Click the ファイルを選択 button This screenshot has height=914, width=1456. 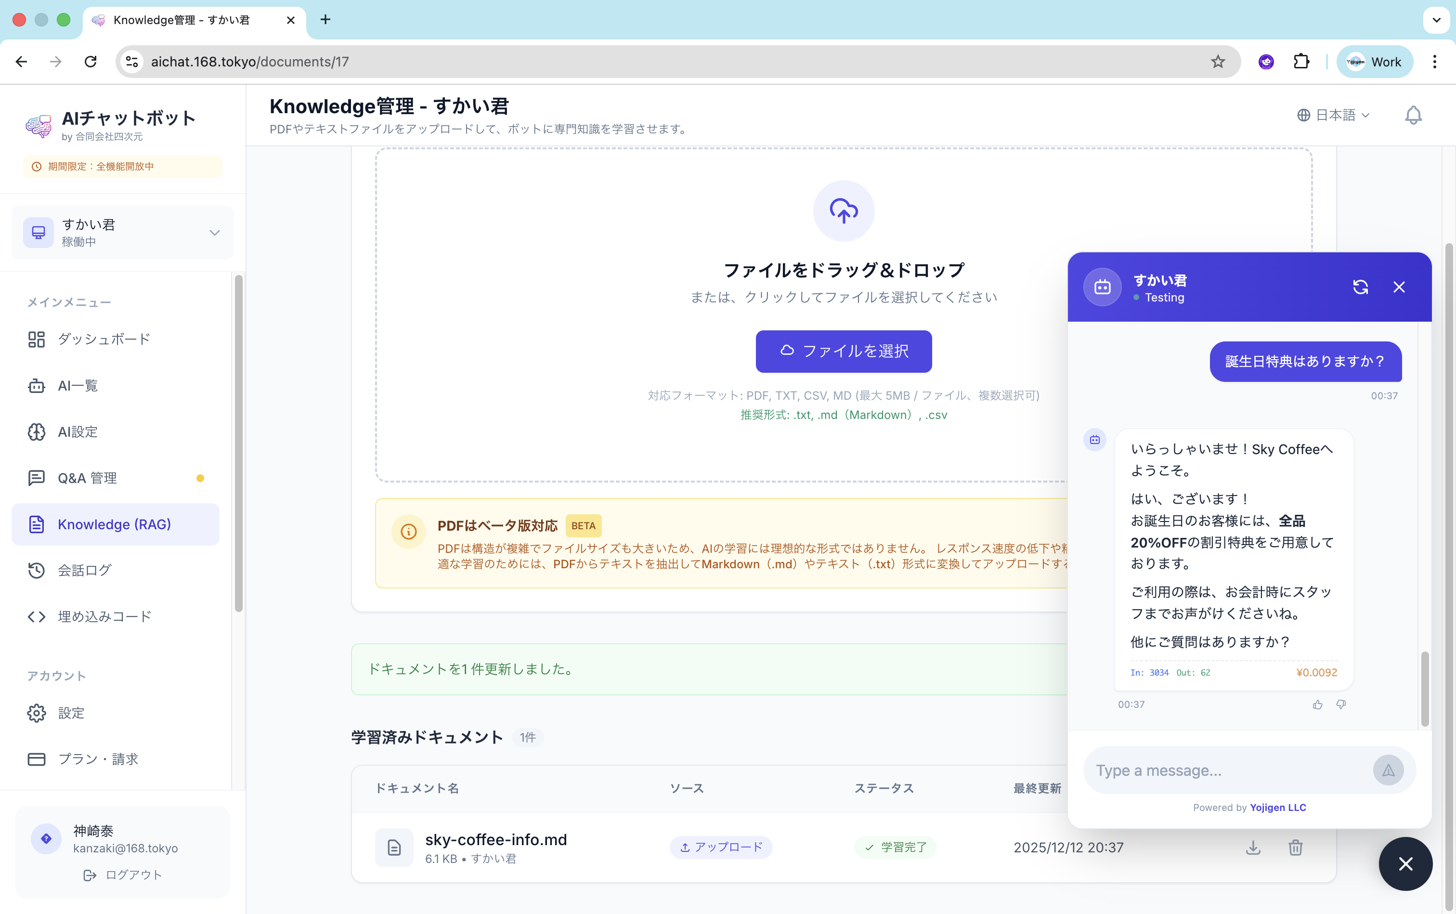click(x=843, y=351)
